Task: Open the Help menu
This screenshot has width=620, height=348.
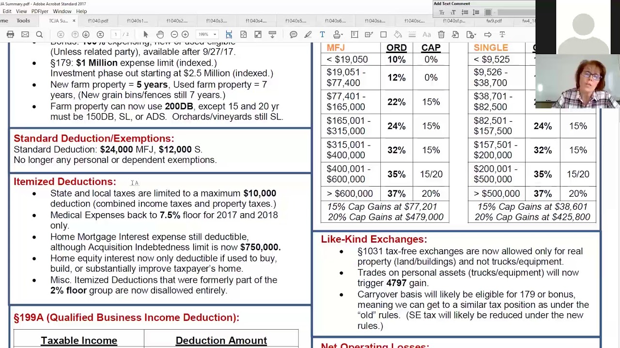Action: [x=81, y=11]
